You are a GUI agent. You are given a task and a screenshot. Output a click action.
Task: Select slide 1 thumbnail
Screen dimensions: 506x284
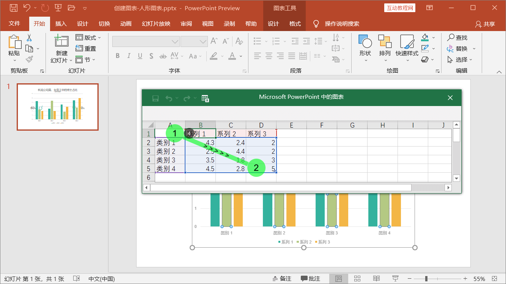pyautogui.click(x=58, y=107)
